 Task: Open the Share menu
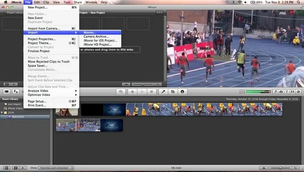[x=78, y=2]
